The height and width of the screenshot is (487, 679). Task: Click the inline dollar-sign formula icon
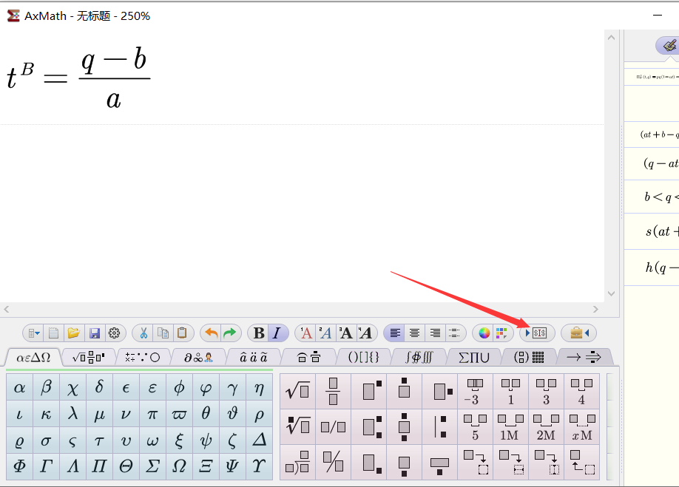(540, 333)
